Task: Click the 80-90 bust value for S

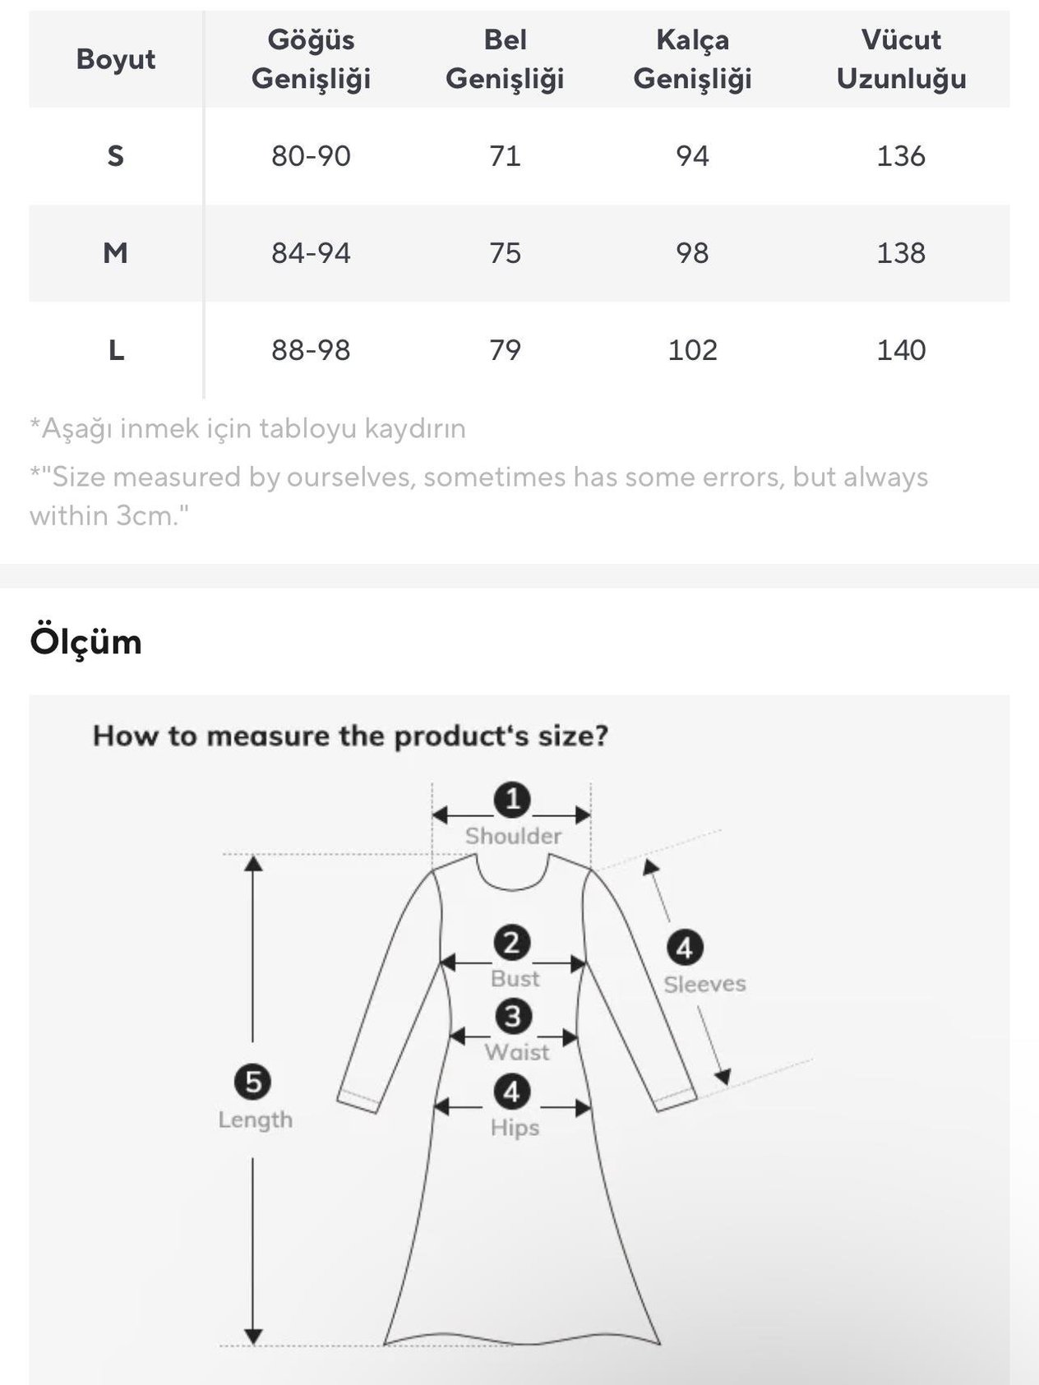Action: click(x=311, y=155)
